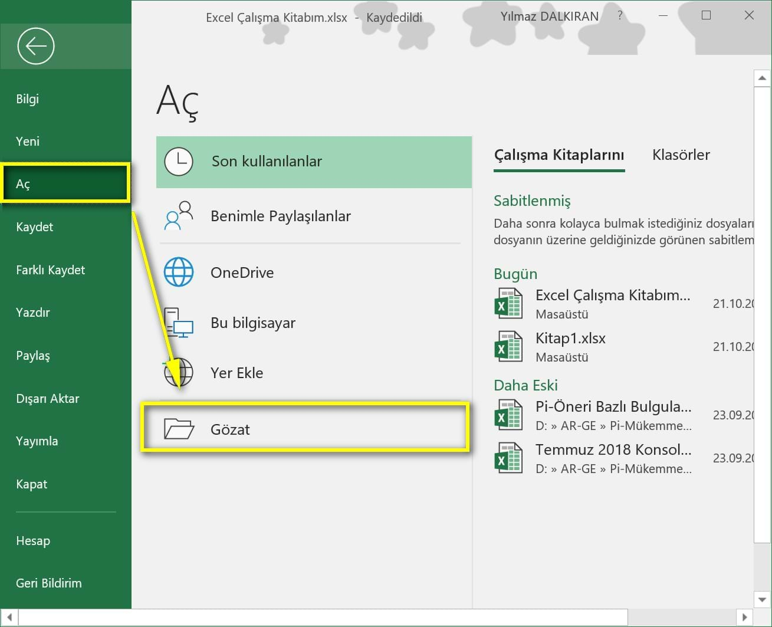
Task: Maximize the Excel window
Action: tap(706, 15)
